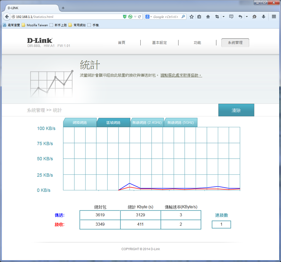Open the 新手上路 bookmark
281x262 pixels.
point(58,25)
